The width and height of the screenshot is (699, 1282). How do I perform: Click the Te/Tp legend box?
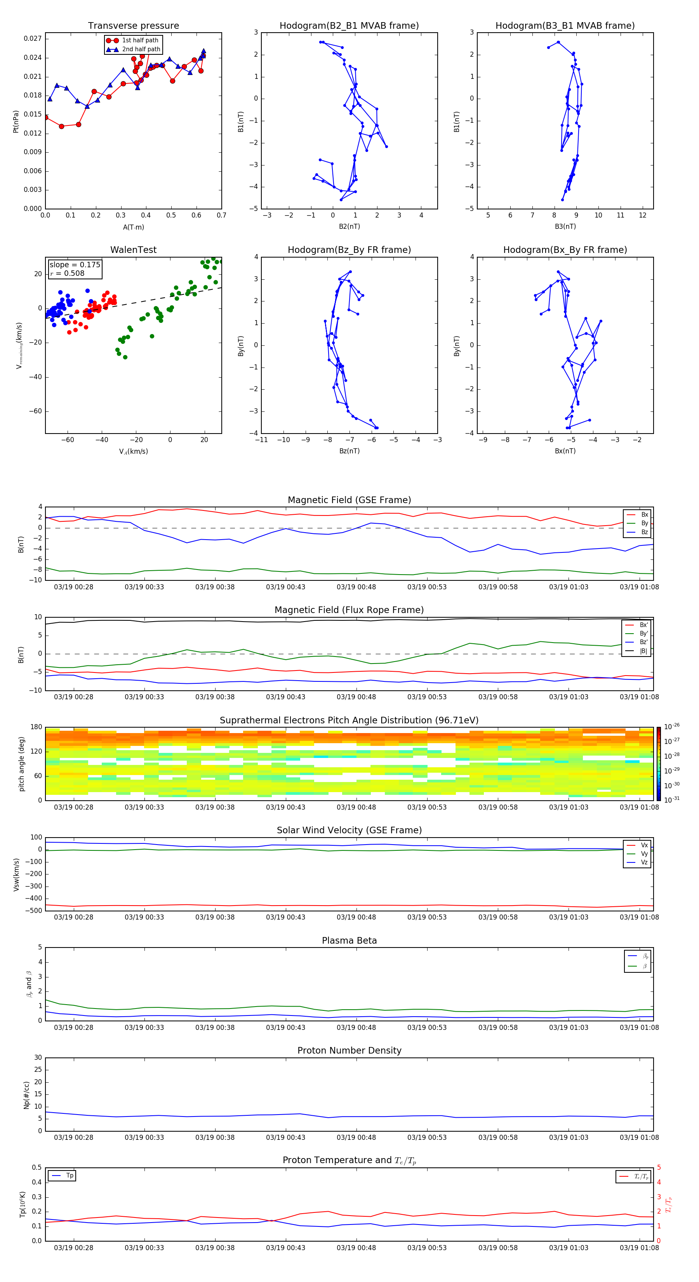coord(633,1176)
